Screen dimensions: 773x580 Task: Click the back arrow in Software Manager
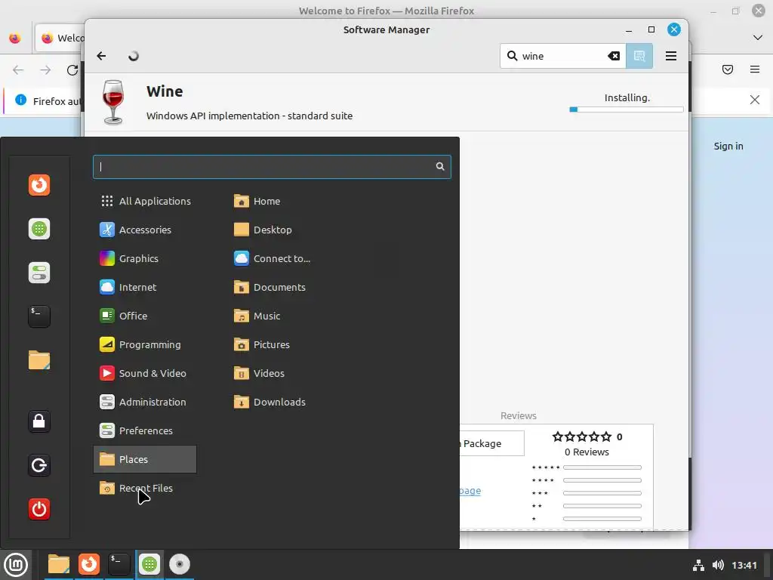[x=102, y=56]
